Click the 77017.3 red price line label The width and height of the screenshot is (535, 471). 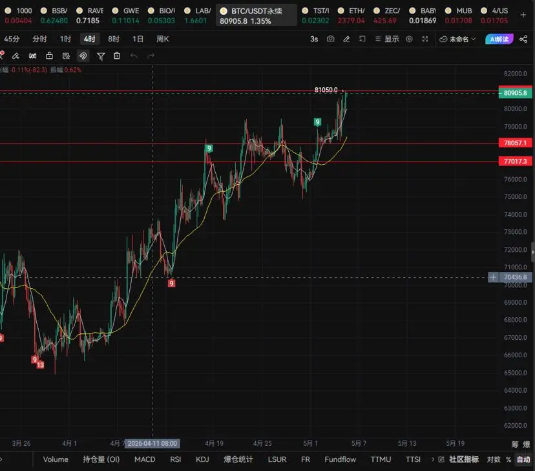click(x=515, y=162)
